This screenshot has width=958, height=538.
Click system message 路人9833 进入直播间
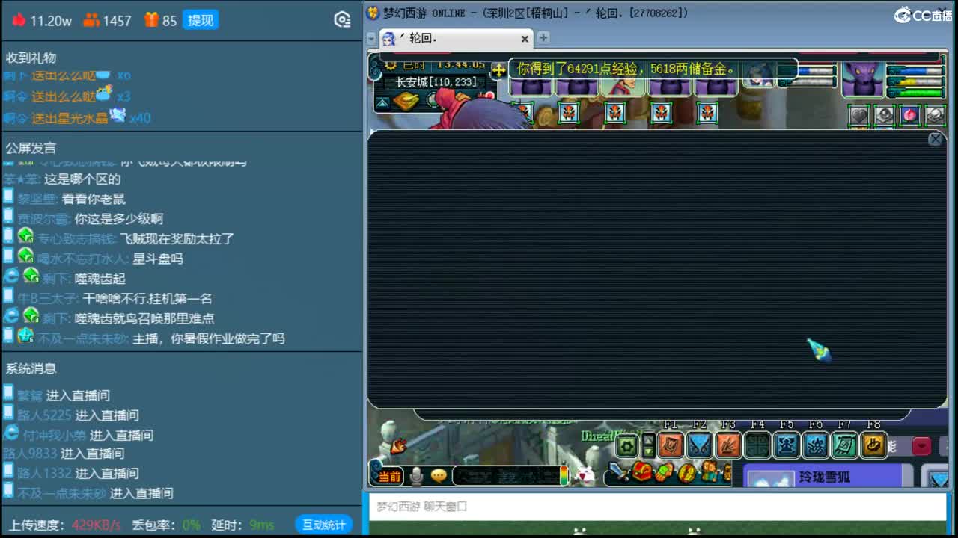[64, 454]
